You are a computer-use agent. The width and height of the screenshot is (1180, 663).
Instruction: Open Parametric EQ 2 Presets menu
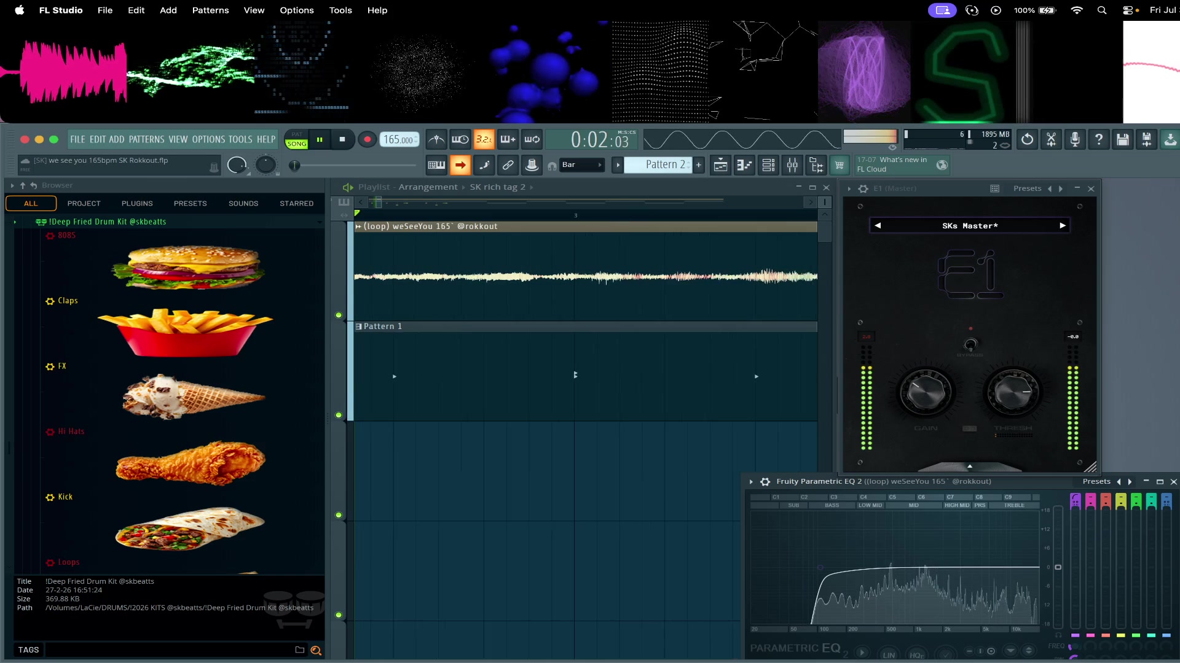tap(1096, 482)
